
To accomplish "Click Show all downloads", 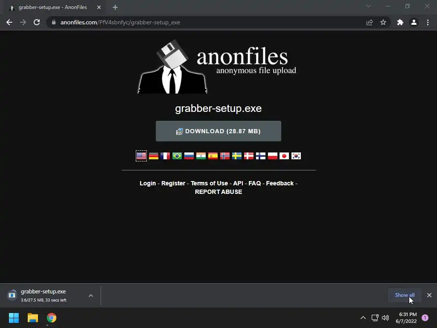I will (405, 295).
